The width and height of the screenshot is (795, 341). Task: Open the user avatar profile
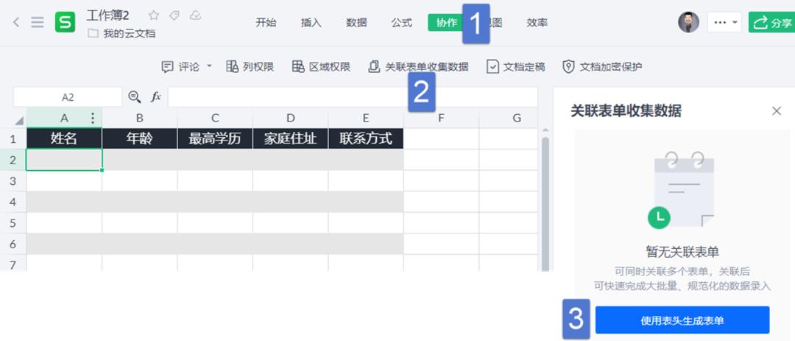tap(688, 22)
